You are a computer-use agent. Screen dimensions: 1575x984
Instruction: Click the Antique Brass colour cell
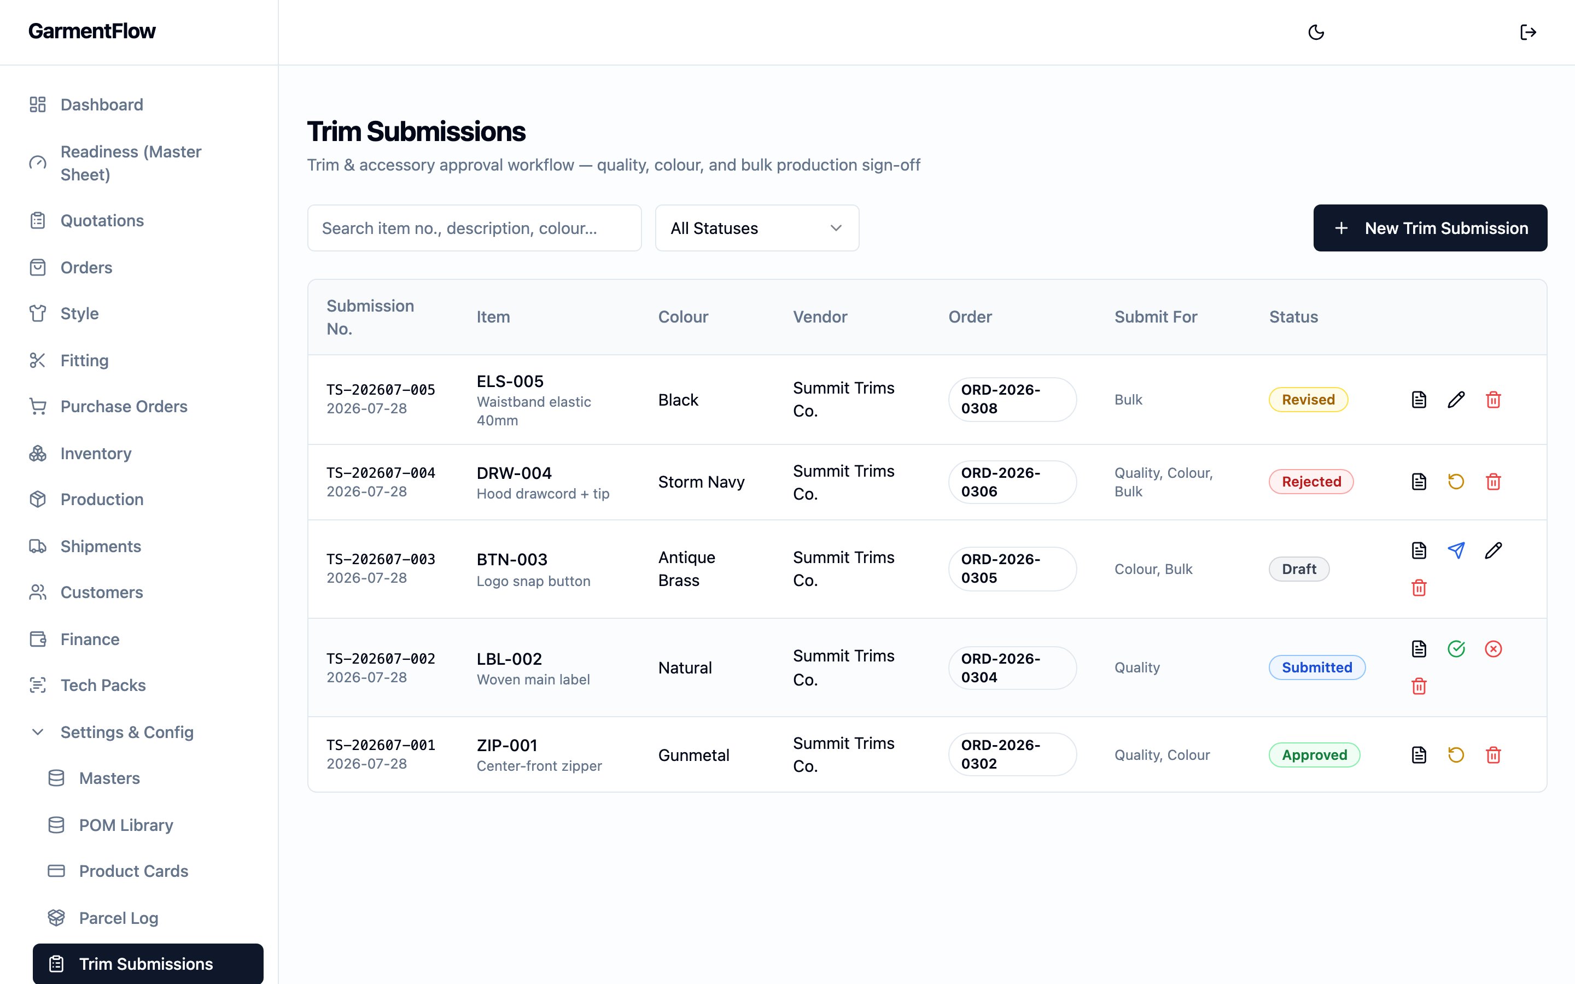pos(687,569)
